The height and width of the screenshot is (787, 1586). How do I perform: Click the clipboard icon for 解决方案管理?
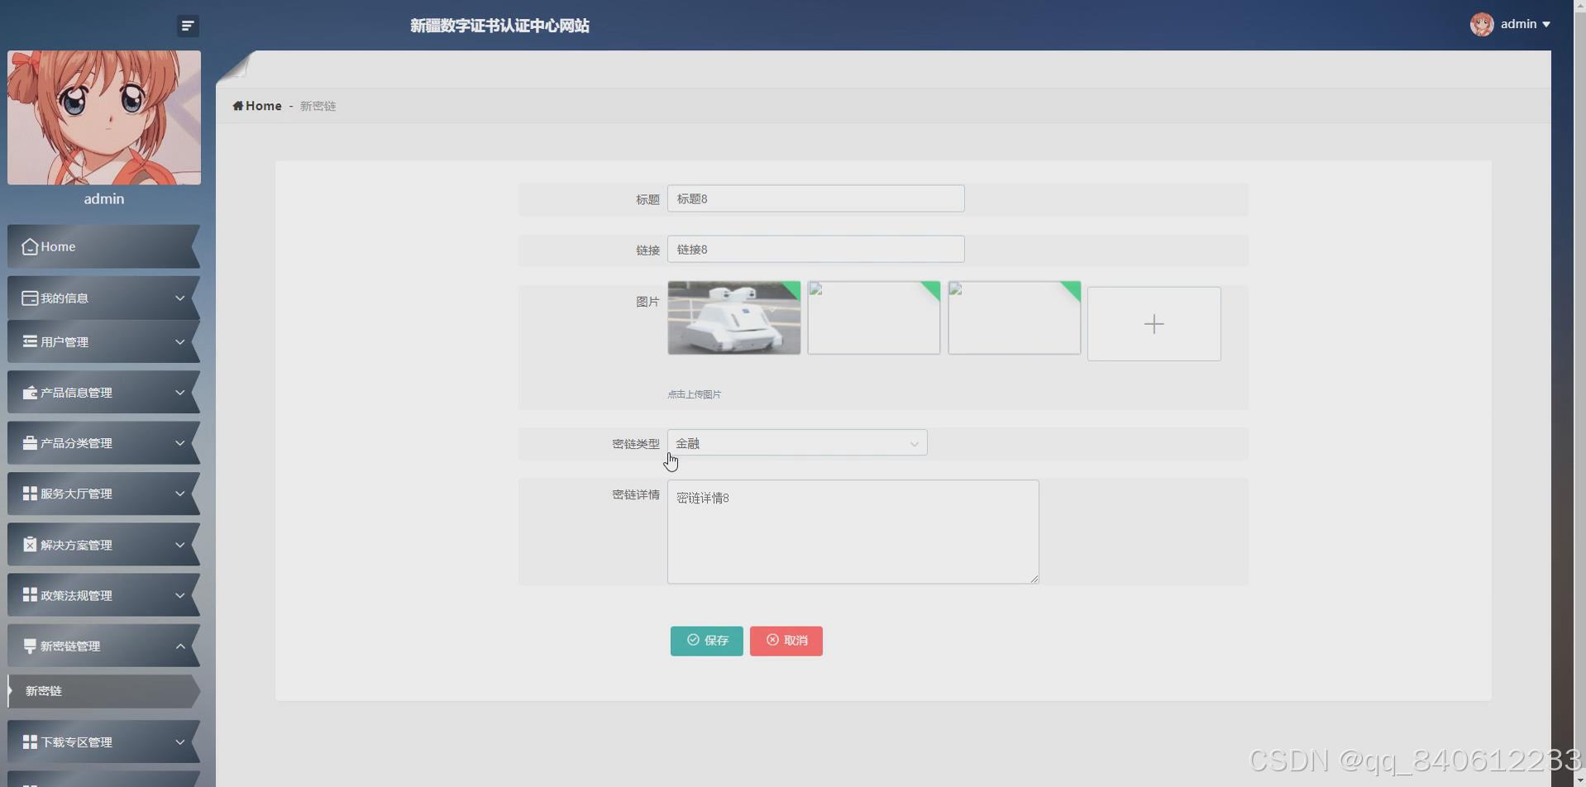pyautogui.click(x=29, y=545)
